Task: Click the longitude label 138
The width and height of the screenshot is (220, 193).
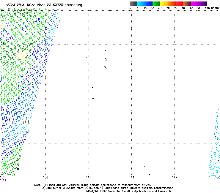Action: 45,177
